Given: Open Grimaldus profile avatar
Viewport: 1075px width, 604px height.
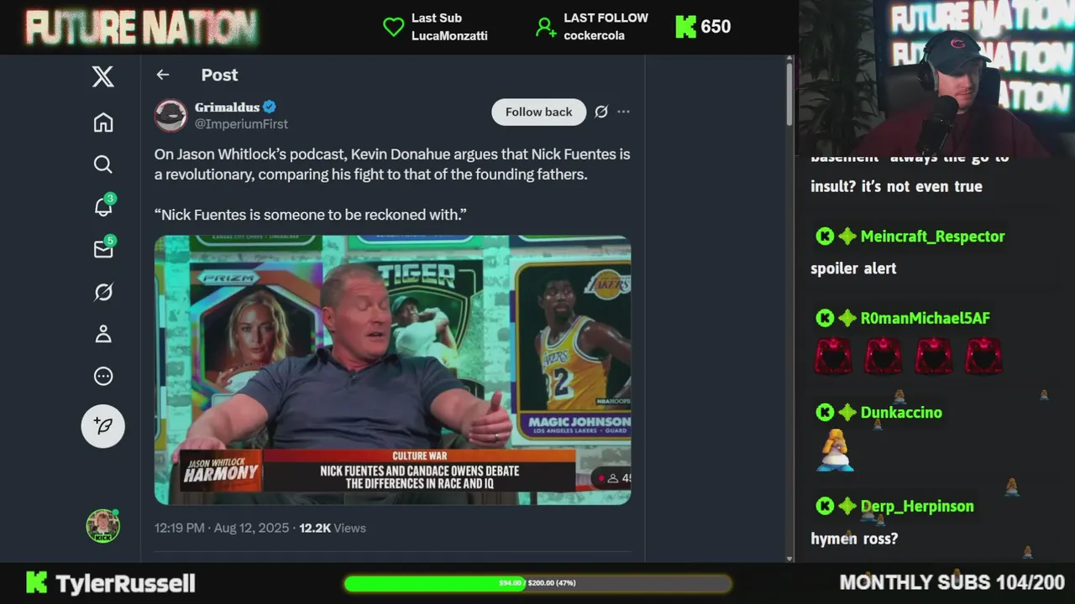Looking at the screenshot, I should (170, 116).
